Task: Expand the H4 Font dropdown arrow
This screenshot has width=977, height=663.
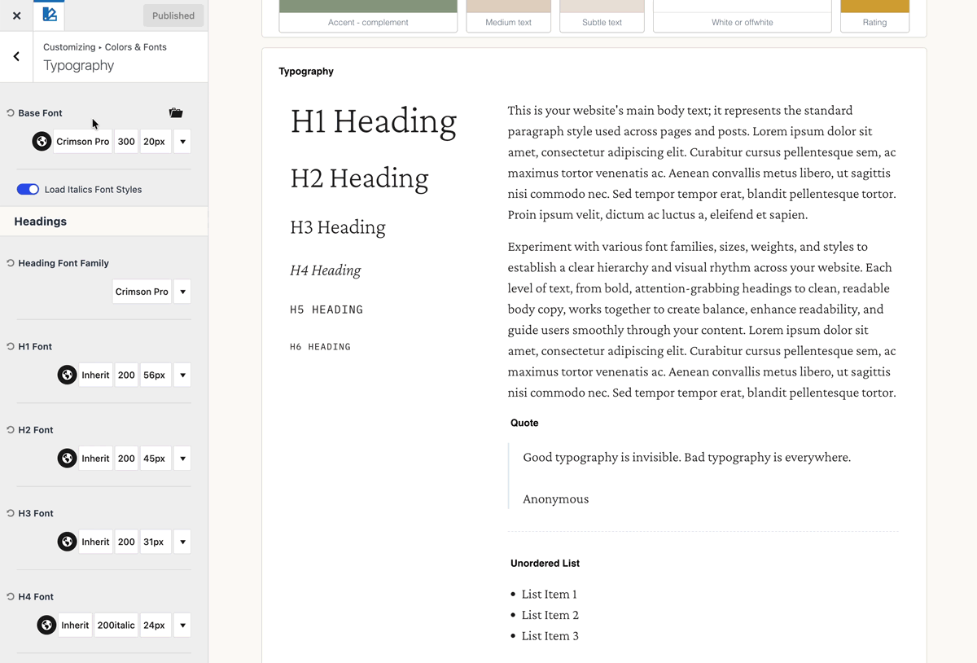Action: coord(182,626)
